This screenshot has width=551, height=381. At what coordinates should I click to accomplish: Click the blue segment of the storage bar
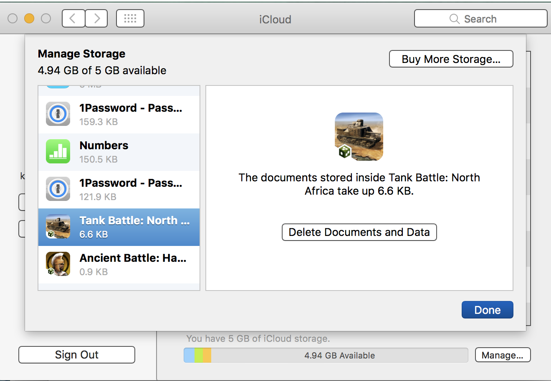coord(189,355)
